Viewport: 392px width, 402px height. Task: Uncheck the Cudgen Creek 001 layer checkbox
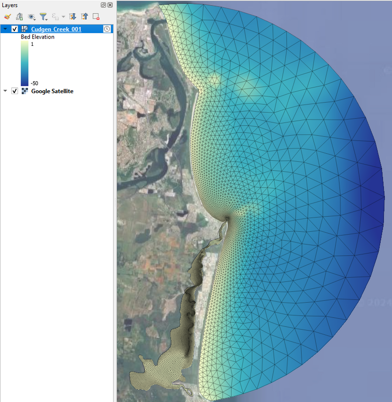pyautogui.click(x=15, y=29)
